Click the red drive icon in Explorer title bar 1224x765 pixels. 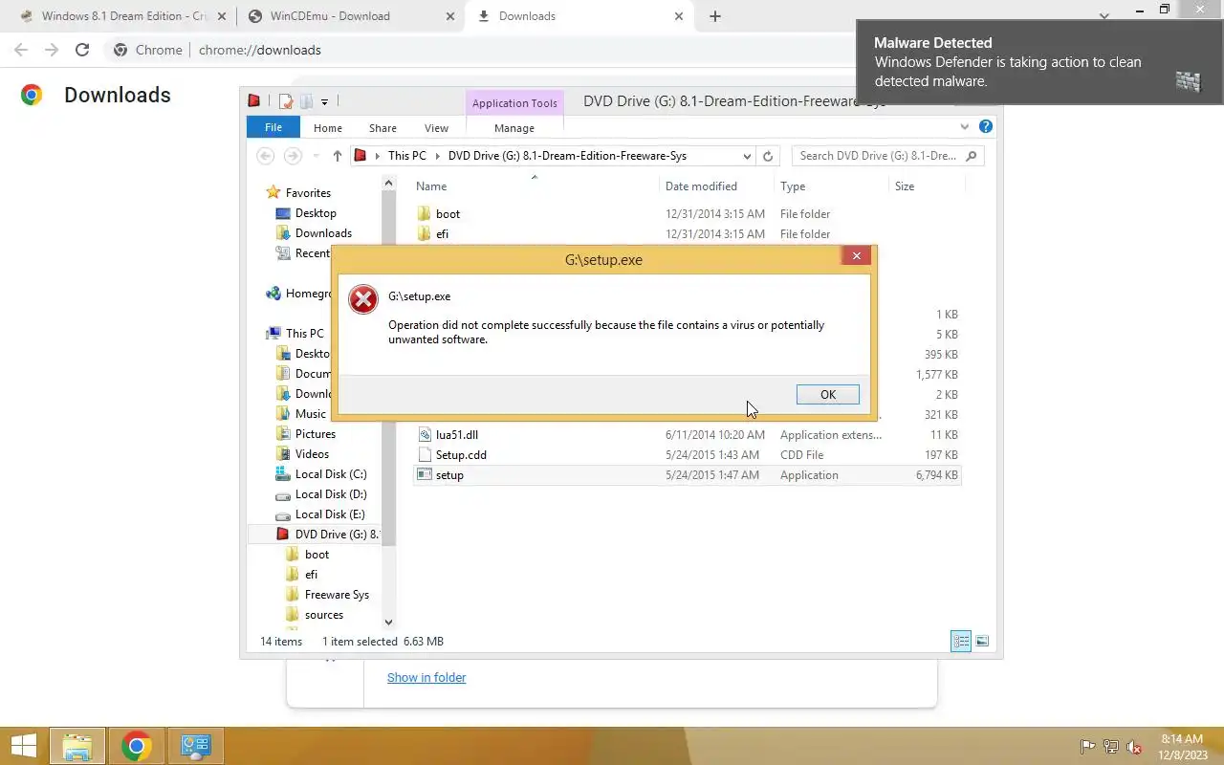(254, 100)
